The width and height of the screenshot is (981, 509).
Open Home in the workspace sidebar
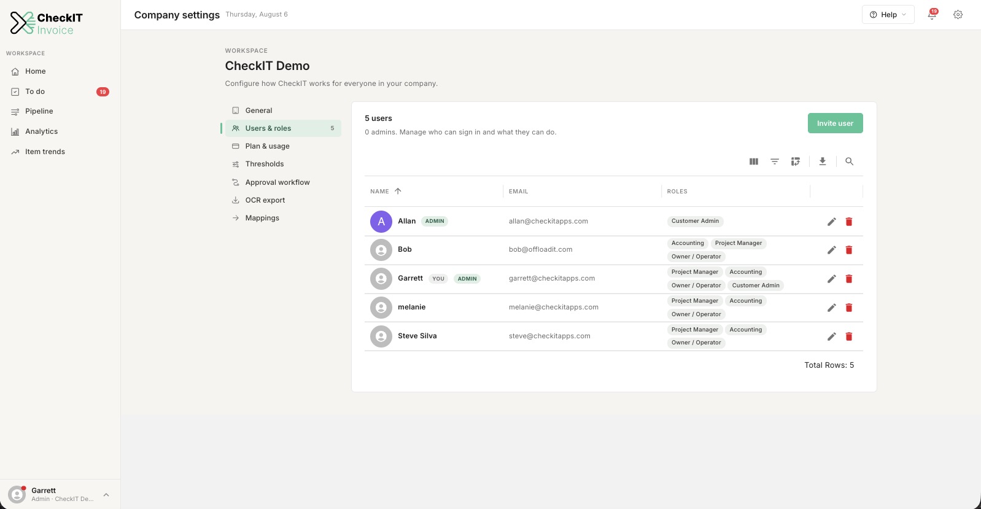click(60, 71)
